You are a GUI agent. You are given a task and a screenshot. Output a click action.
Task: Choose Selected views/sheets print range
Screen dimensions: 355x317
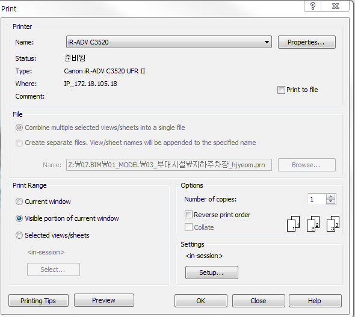(x=19, y=235)
